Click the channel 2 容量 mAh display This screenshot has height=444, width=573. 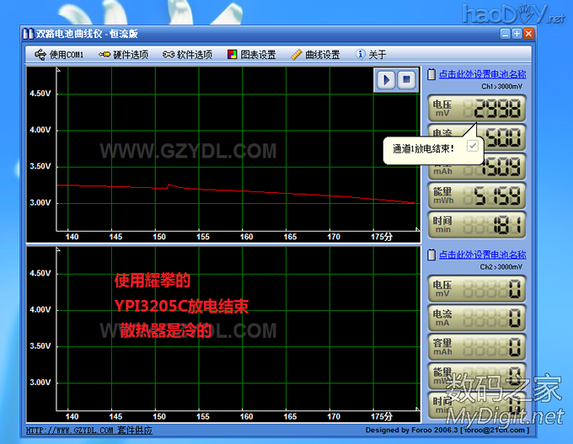tap(478, 347)
